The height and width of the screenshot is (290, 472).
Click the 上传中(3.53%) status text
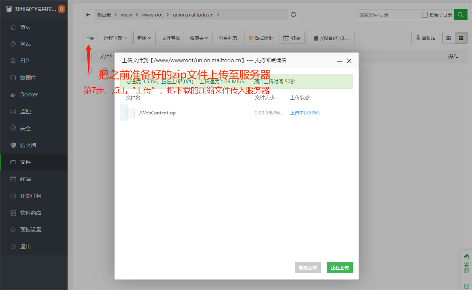click(x=305, y=113)
